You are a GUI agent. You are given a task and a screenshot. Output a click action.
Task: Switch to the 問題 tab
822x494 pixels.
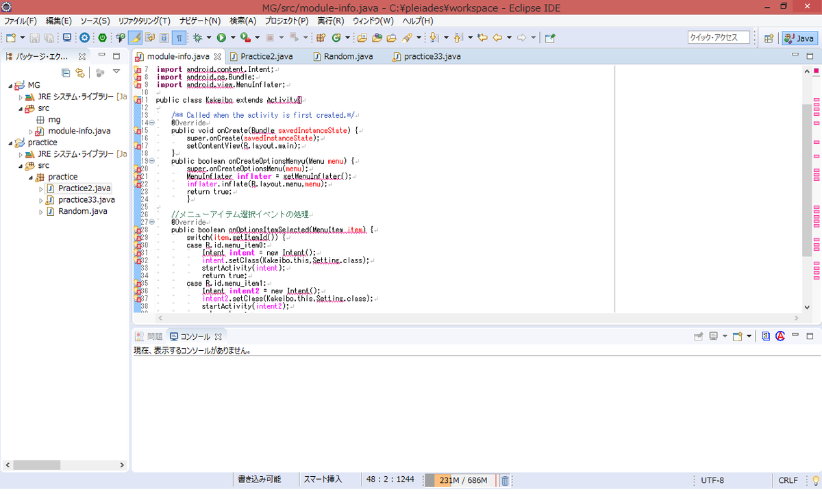pyautogui.click(x=149, y=336)
